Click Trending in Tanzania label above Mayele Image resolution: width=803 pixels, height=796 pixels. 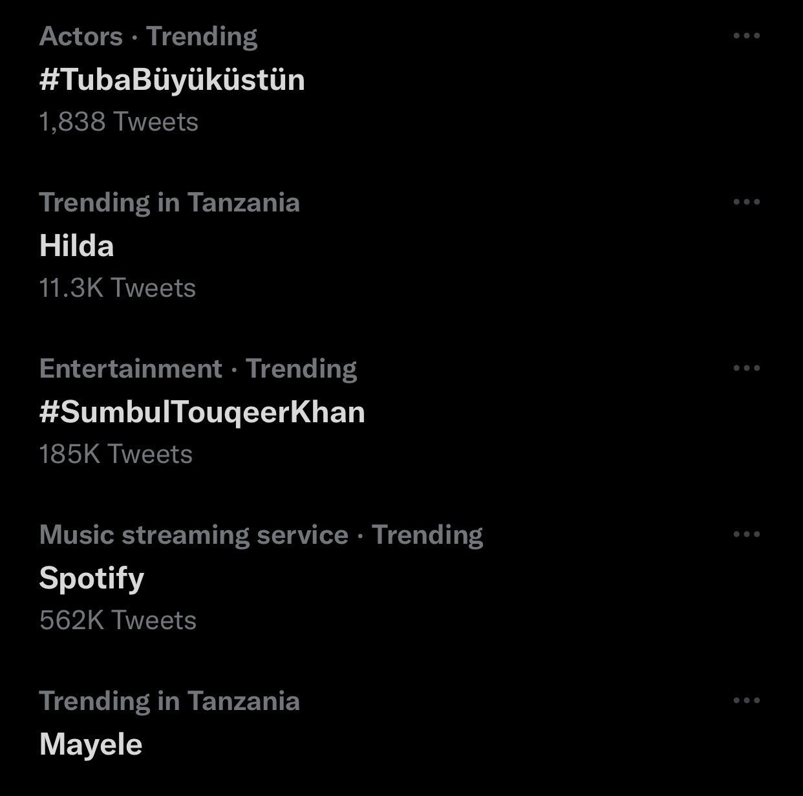click(x=169, y=702)
